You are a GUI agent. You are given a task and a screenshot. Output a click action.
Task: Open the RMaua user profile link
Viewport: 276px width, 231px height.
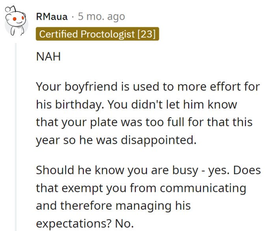click(51, 17)
